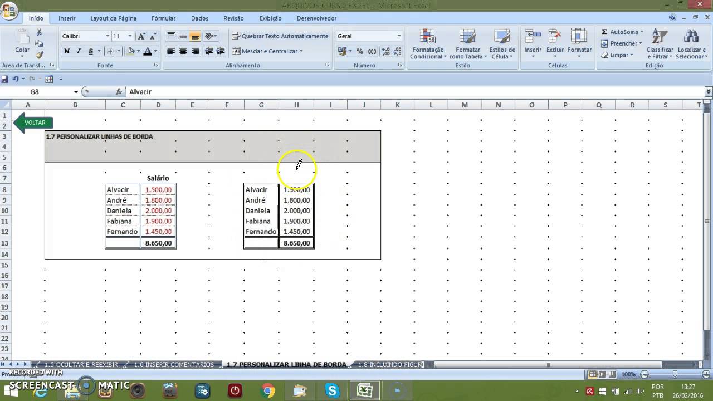Click decrease indent icon
Viewport: 713px width, 401px height.
coord(209,51)
